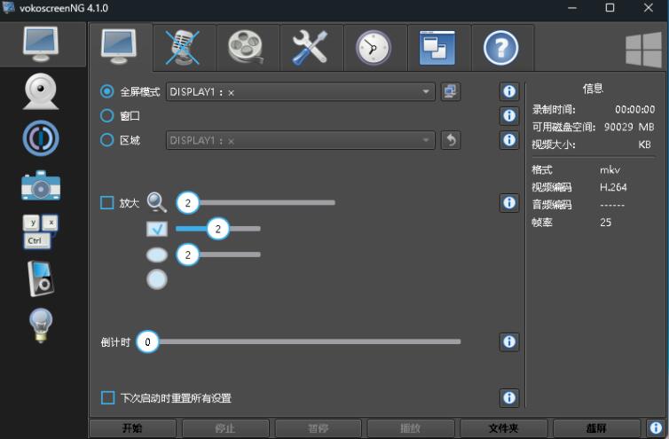Click the refresh screens icon beside the DISPLAY1 dropdown

click(451, 91)
